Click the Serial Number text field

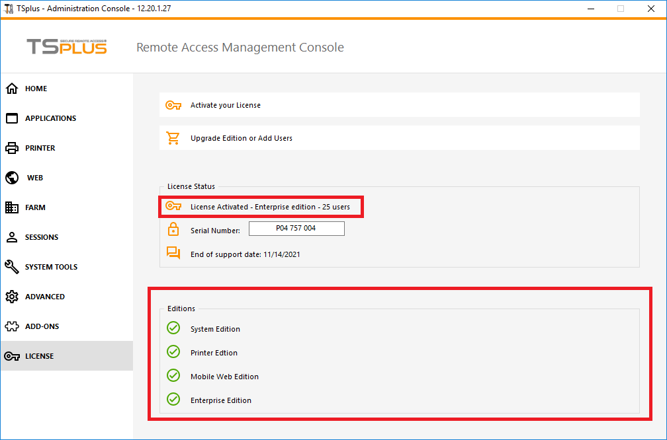[296, 229]
